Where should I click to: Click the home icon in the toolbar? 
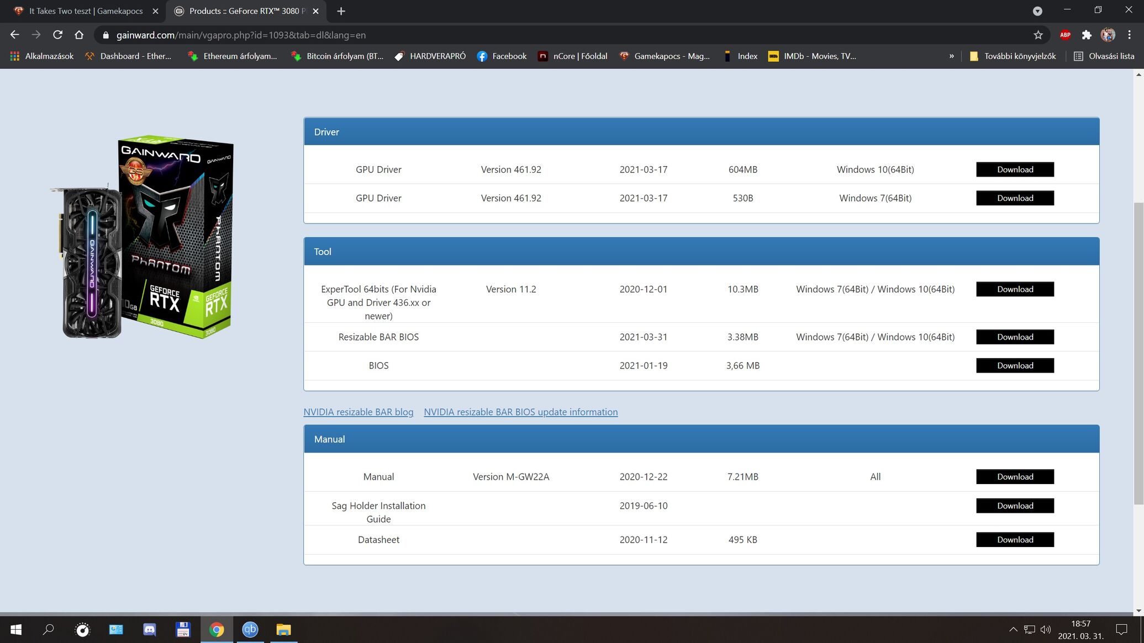click(79, 35)
